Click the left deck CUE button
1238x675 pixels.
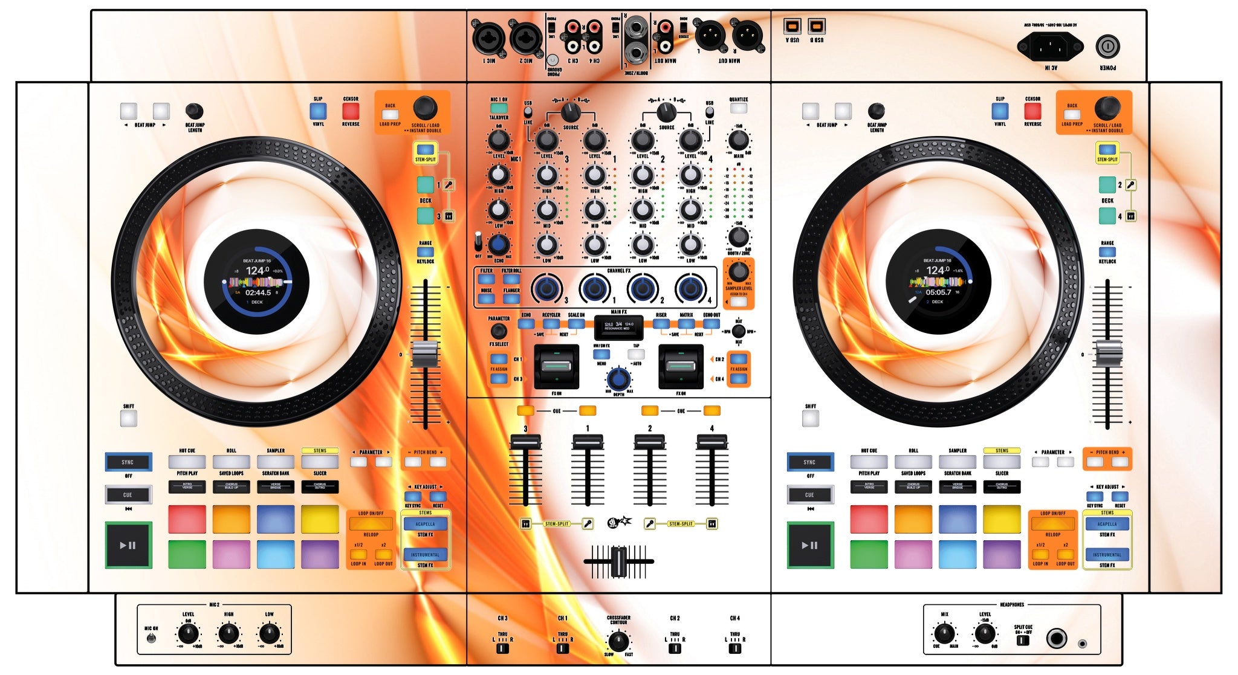[x=128, y=494]
